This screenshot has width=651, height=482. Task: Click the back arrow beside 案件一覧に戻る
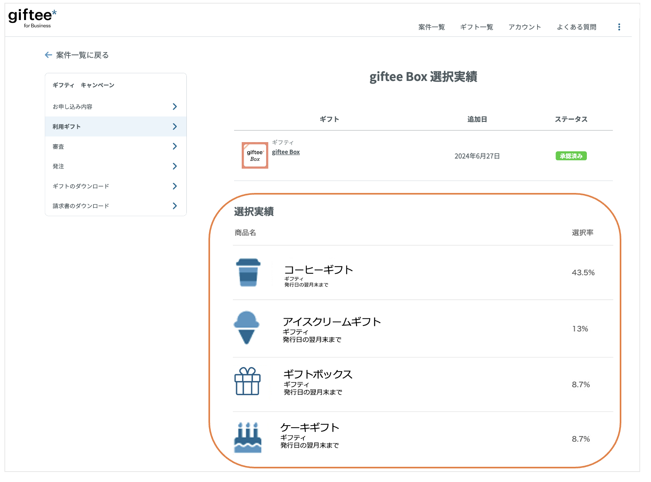point(49,55)
